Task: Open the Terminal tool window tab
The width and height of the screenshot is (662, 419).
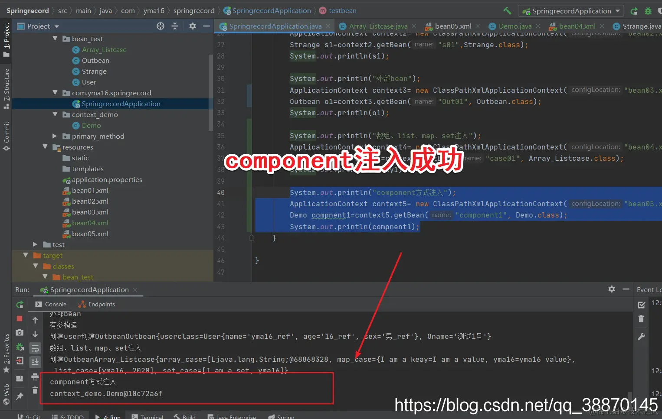Action: 147,416
